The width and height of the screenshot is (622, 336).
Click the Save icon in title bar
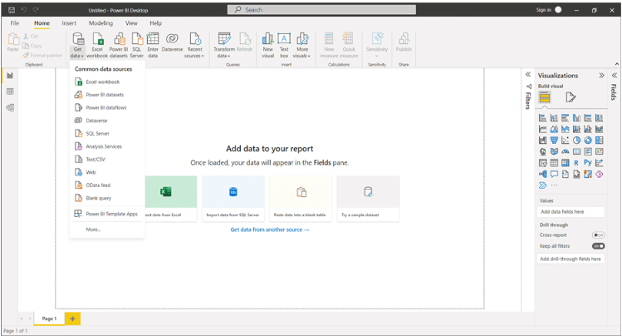click(12, 10)
